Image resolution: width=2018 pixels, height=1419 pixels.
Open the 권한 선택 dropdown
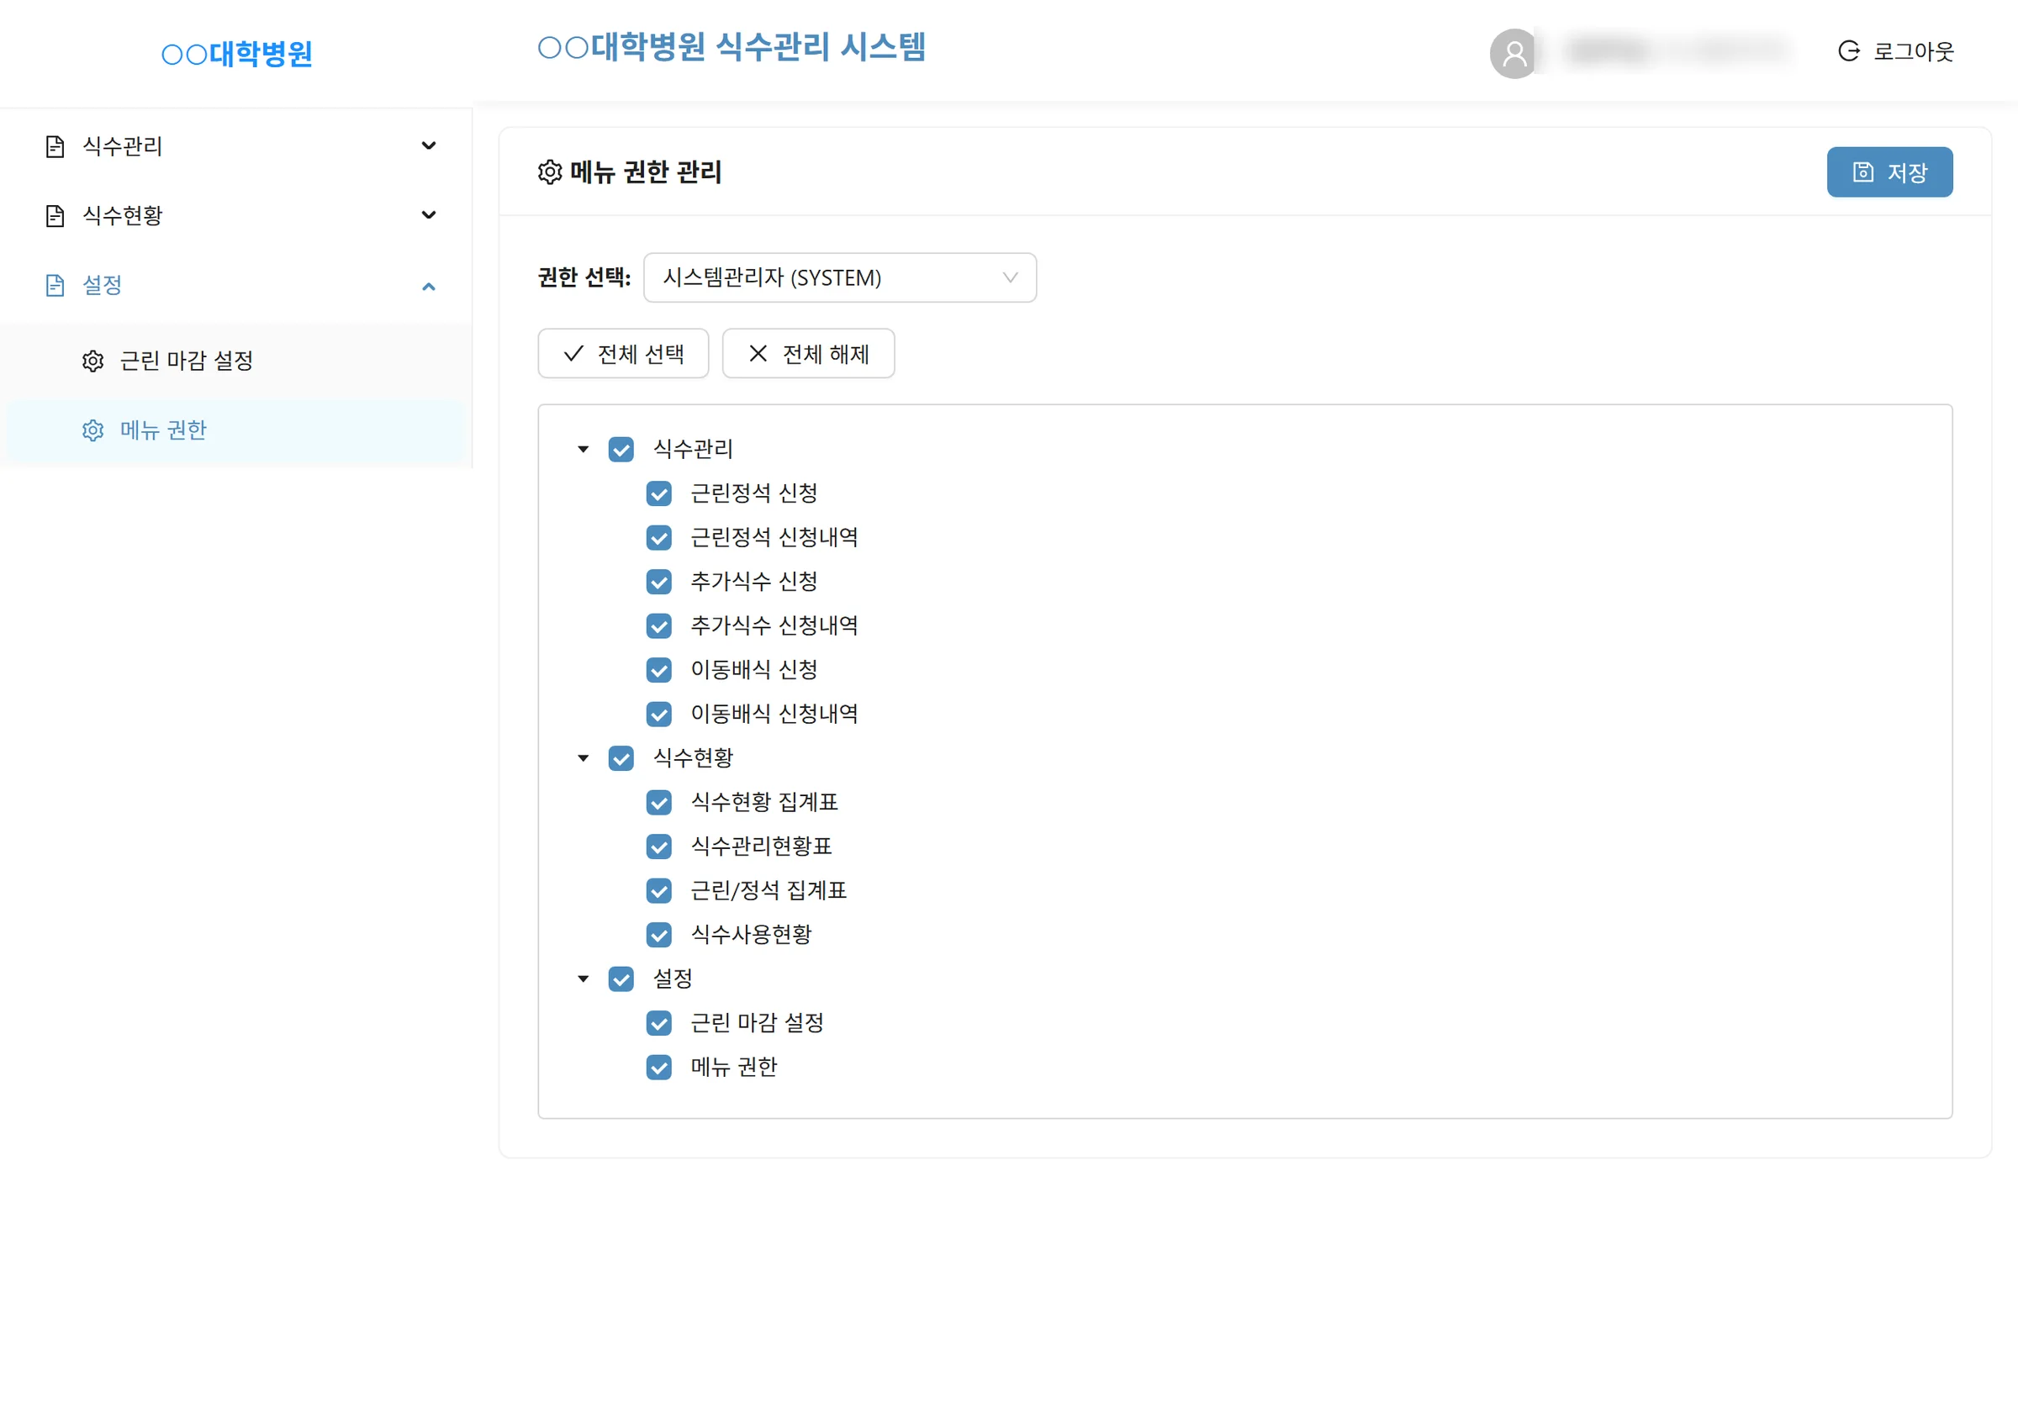pyautogui.click(x=839, y=277)
